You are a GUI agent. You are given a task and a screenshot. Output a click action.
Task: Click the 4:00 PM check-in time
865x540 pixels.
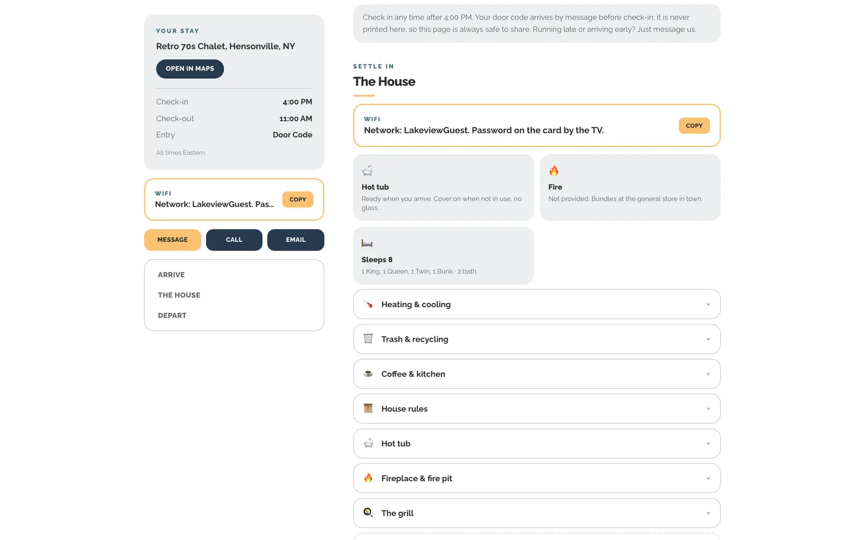(x=297, y=102)
